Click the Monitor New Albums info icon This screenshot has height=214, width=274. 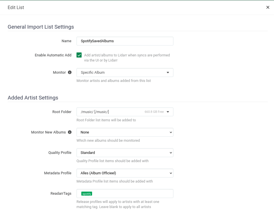point(70,132)
